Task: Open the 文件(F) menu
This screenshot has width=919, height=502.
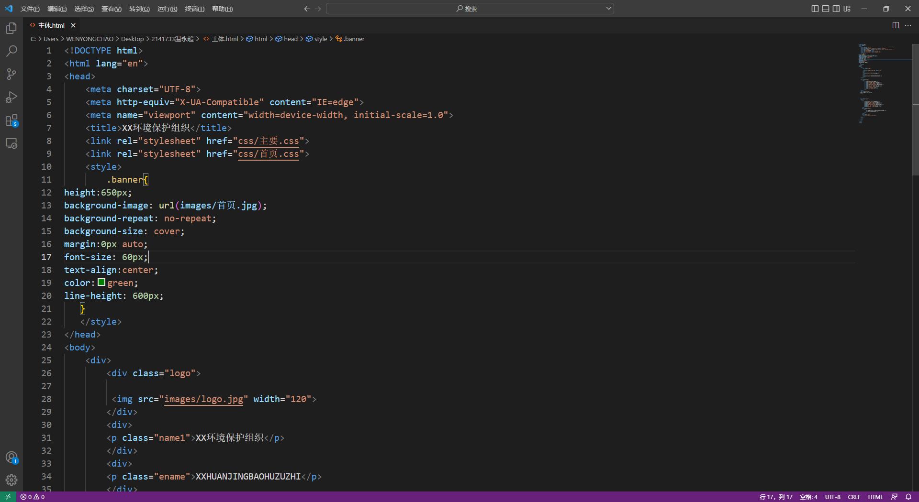Action: (x=30, y=9)
